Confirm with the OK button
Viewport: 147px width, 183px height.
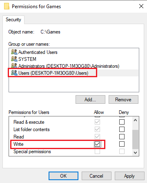pos(63,176)
